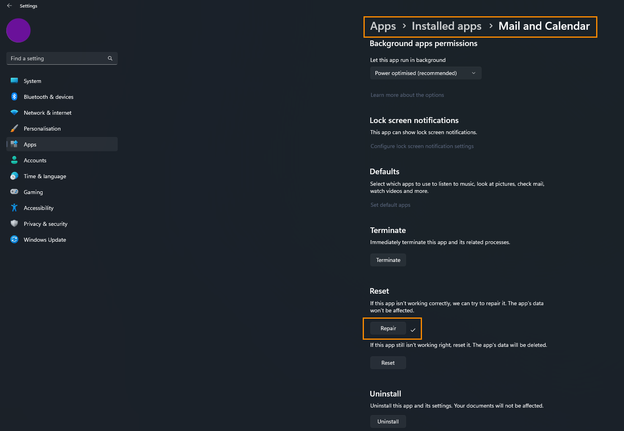Click the Personalisation paintbrush icon
The height and width of the screenshot is (431, 624).
(14, 128)
